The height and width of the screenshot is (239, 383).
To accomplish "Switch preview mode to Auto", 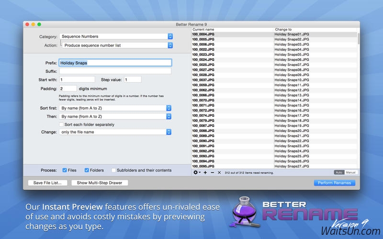I will [339, 173].
